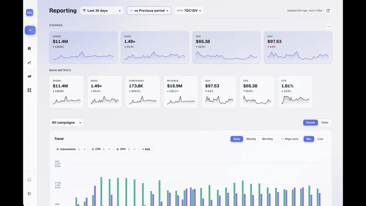The image size is (366, 206).
Task: Click the MAIN METRICS section heading
Action: [x=60, y=70]
